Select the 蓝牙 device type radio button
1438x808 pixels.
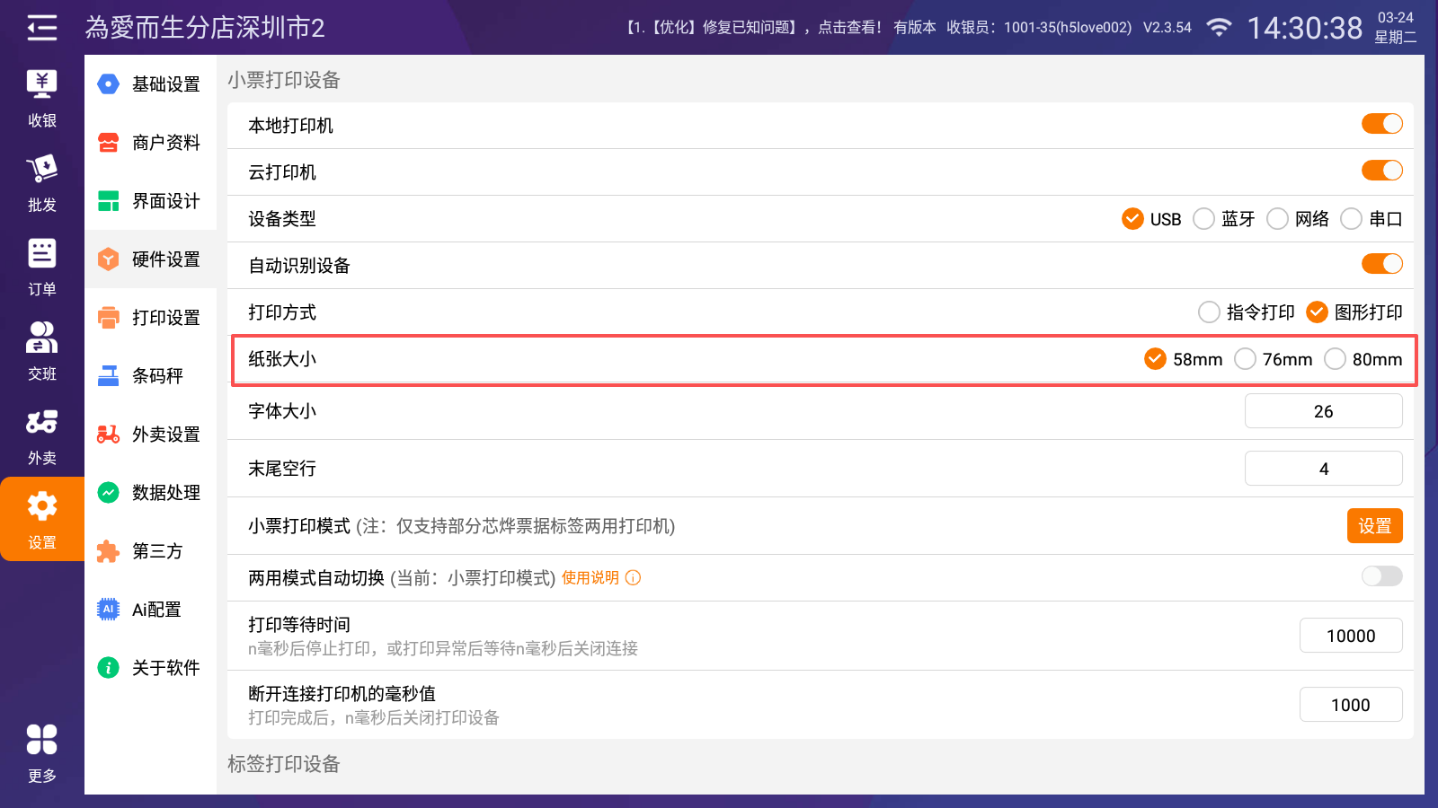click(1203, 219)
